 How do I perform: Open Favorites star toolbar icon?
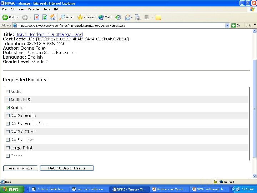pos(80,17)
